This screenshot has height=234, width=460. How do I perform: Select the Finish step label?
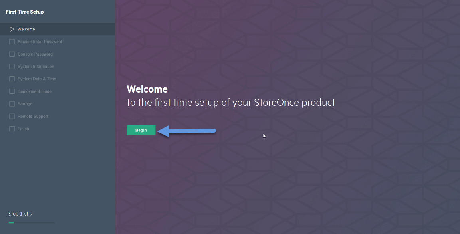23,129
